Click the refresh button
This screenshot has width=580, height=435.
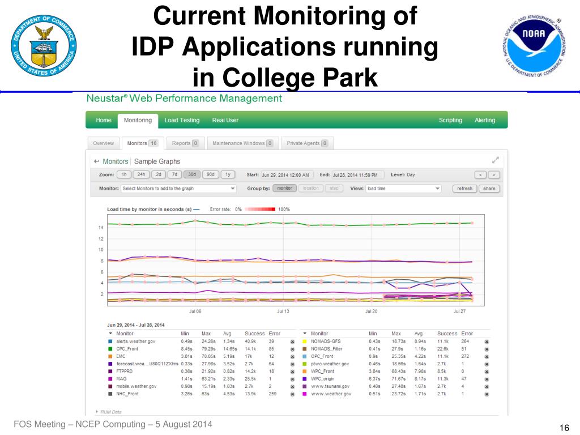(464, 189)
